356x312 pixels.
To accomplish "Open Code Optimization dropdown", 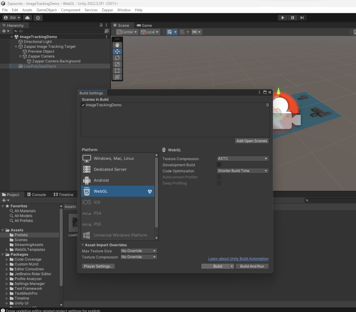I will 243,171.
